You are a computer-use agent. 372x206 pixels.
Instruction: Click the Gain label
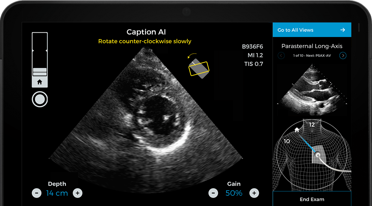click(x=234, y=184)
